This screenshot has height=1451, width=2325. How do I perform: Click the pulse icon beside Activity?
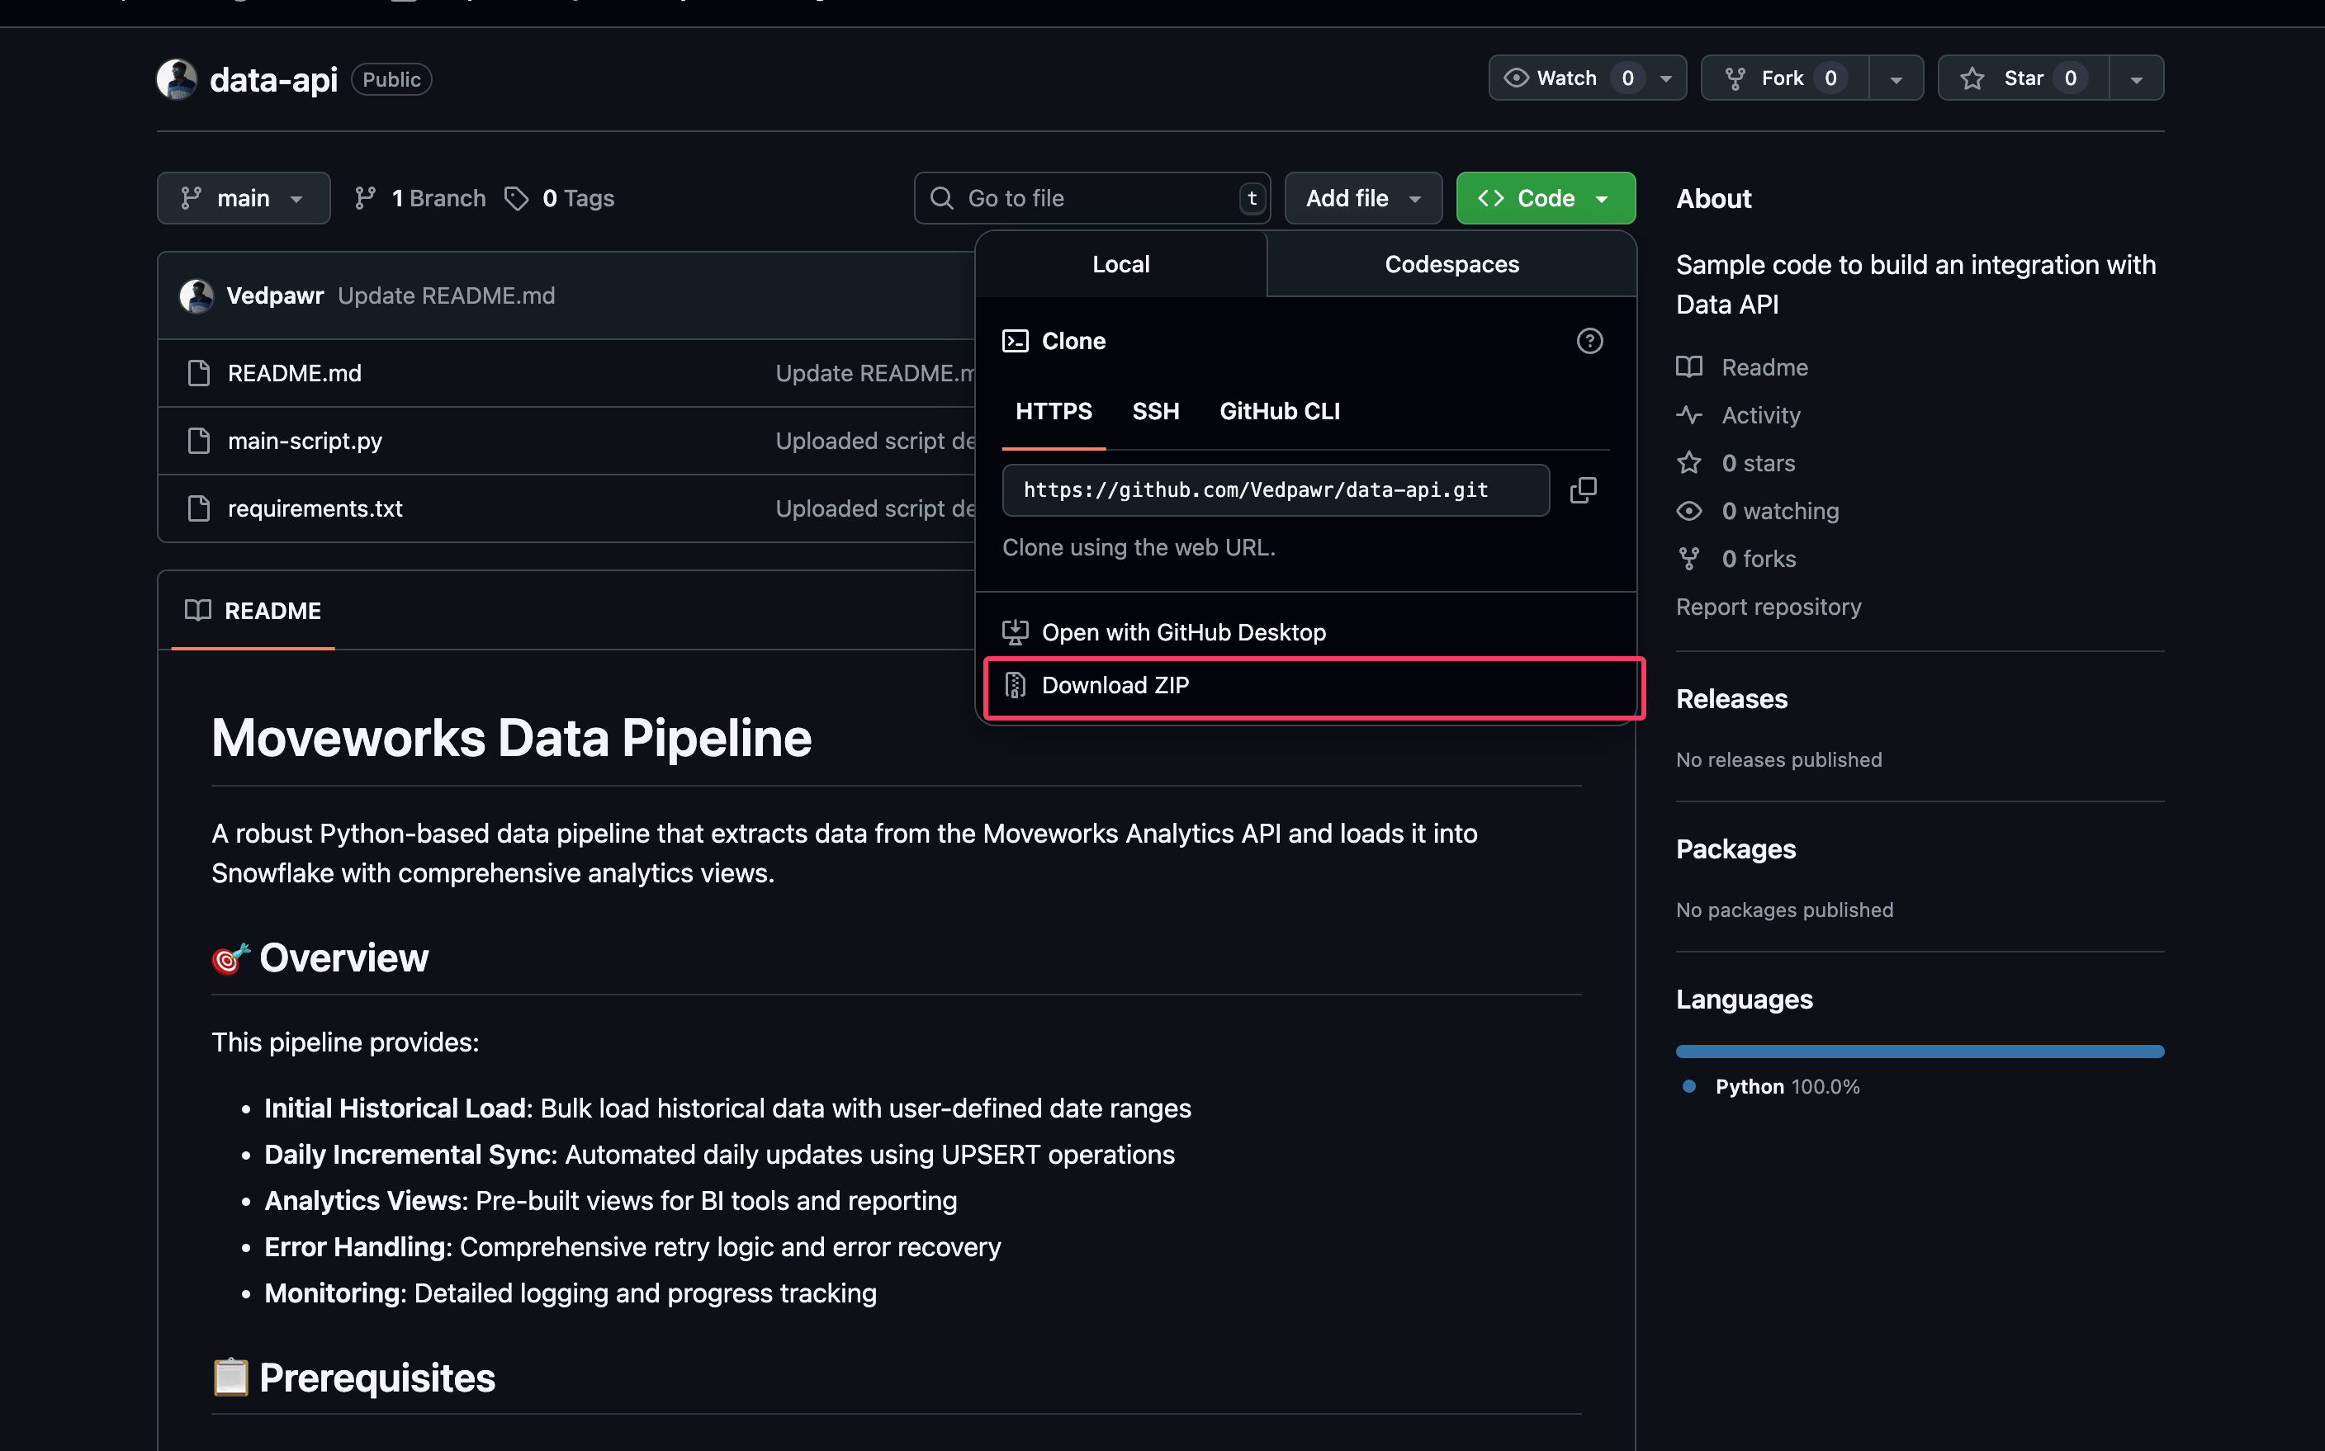[1689, 415]
